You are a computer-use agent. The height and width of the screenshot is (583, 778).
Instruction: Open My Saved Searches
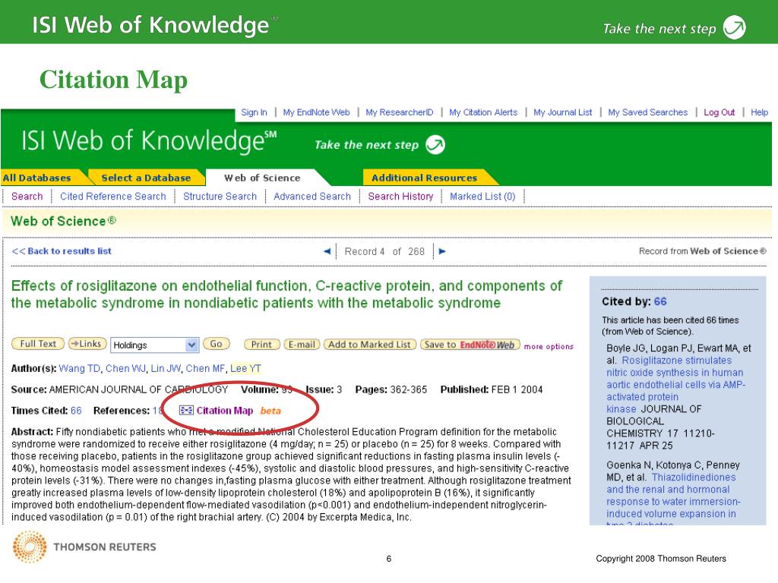pyautogui.click(x=648, y=112)
